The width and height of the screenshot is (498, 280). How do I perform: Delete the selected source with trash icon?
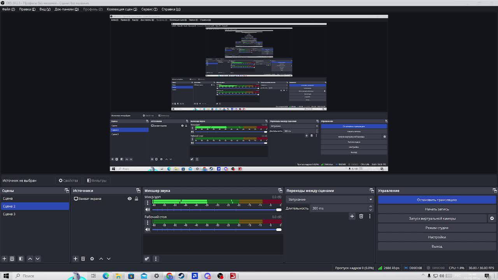(83, 259)
